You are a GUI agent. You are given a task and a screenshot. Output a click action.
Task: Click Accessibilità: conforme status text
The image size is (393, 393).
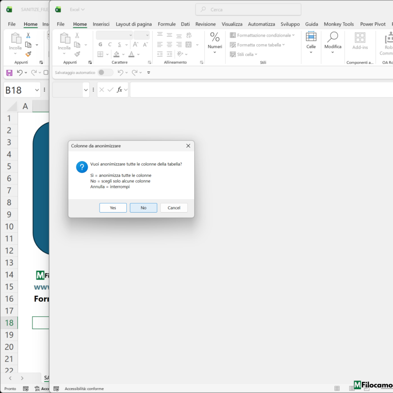pos(84,389)
